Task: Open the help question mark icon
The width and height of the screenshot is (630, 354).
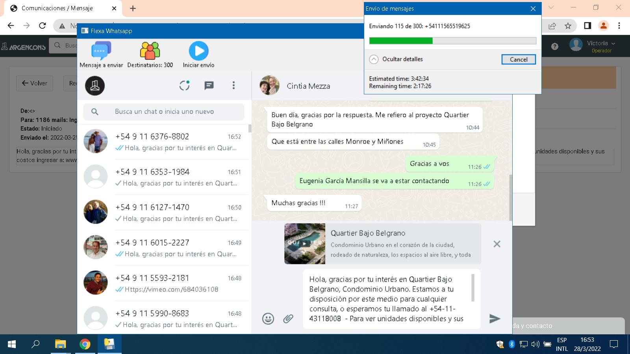Action: 555,46
